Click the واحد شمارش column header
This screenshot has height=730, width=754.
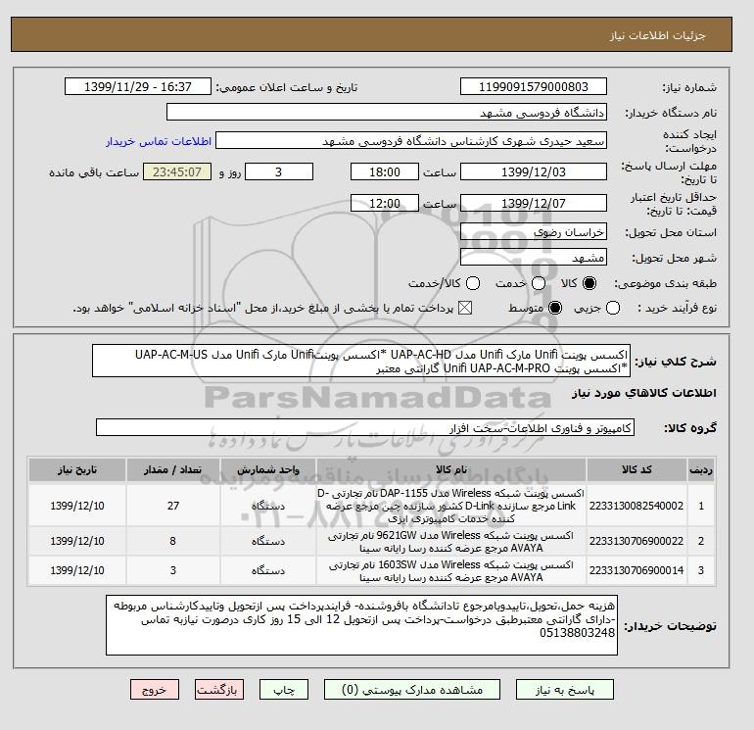click(268, 469)
